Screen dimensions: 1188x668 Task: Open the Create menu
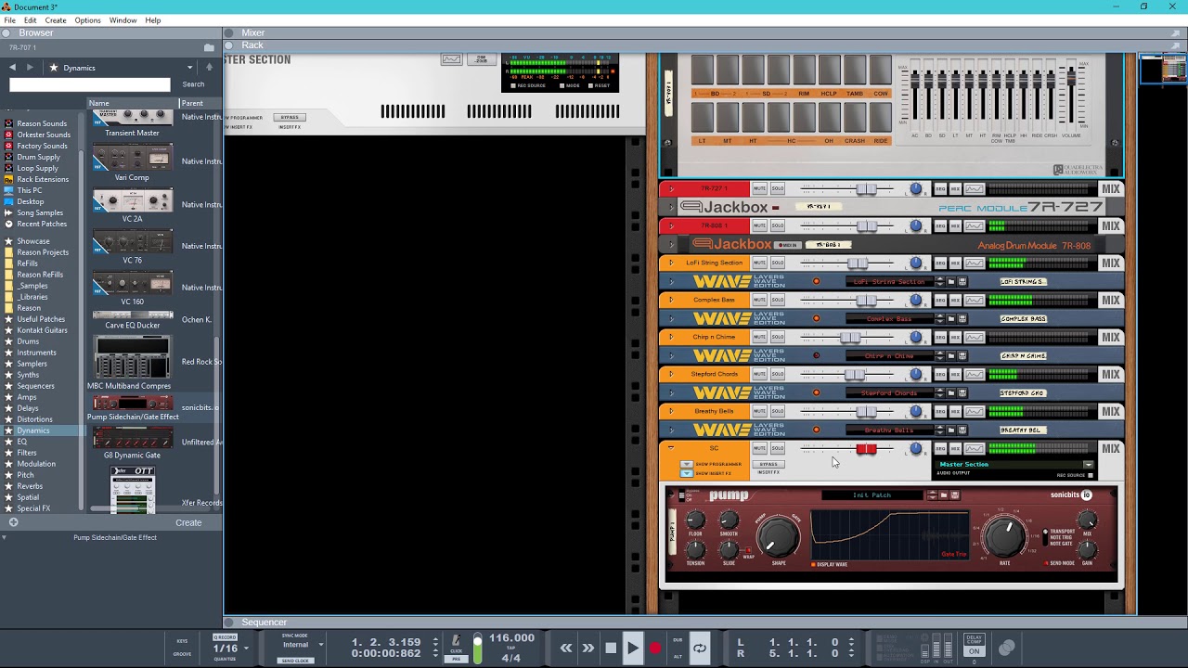(x=56, y=20)
